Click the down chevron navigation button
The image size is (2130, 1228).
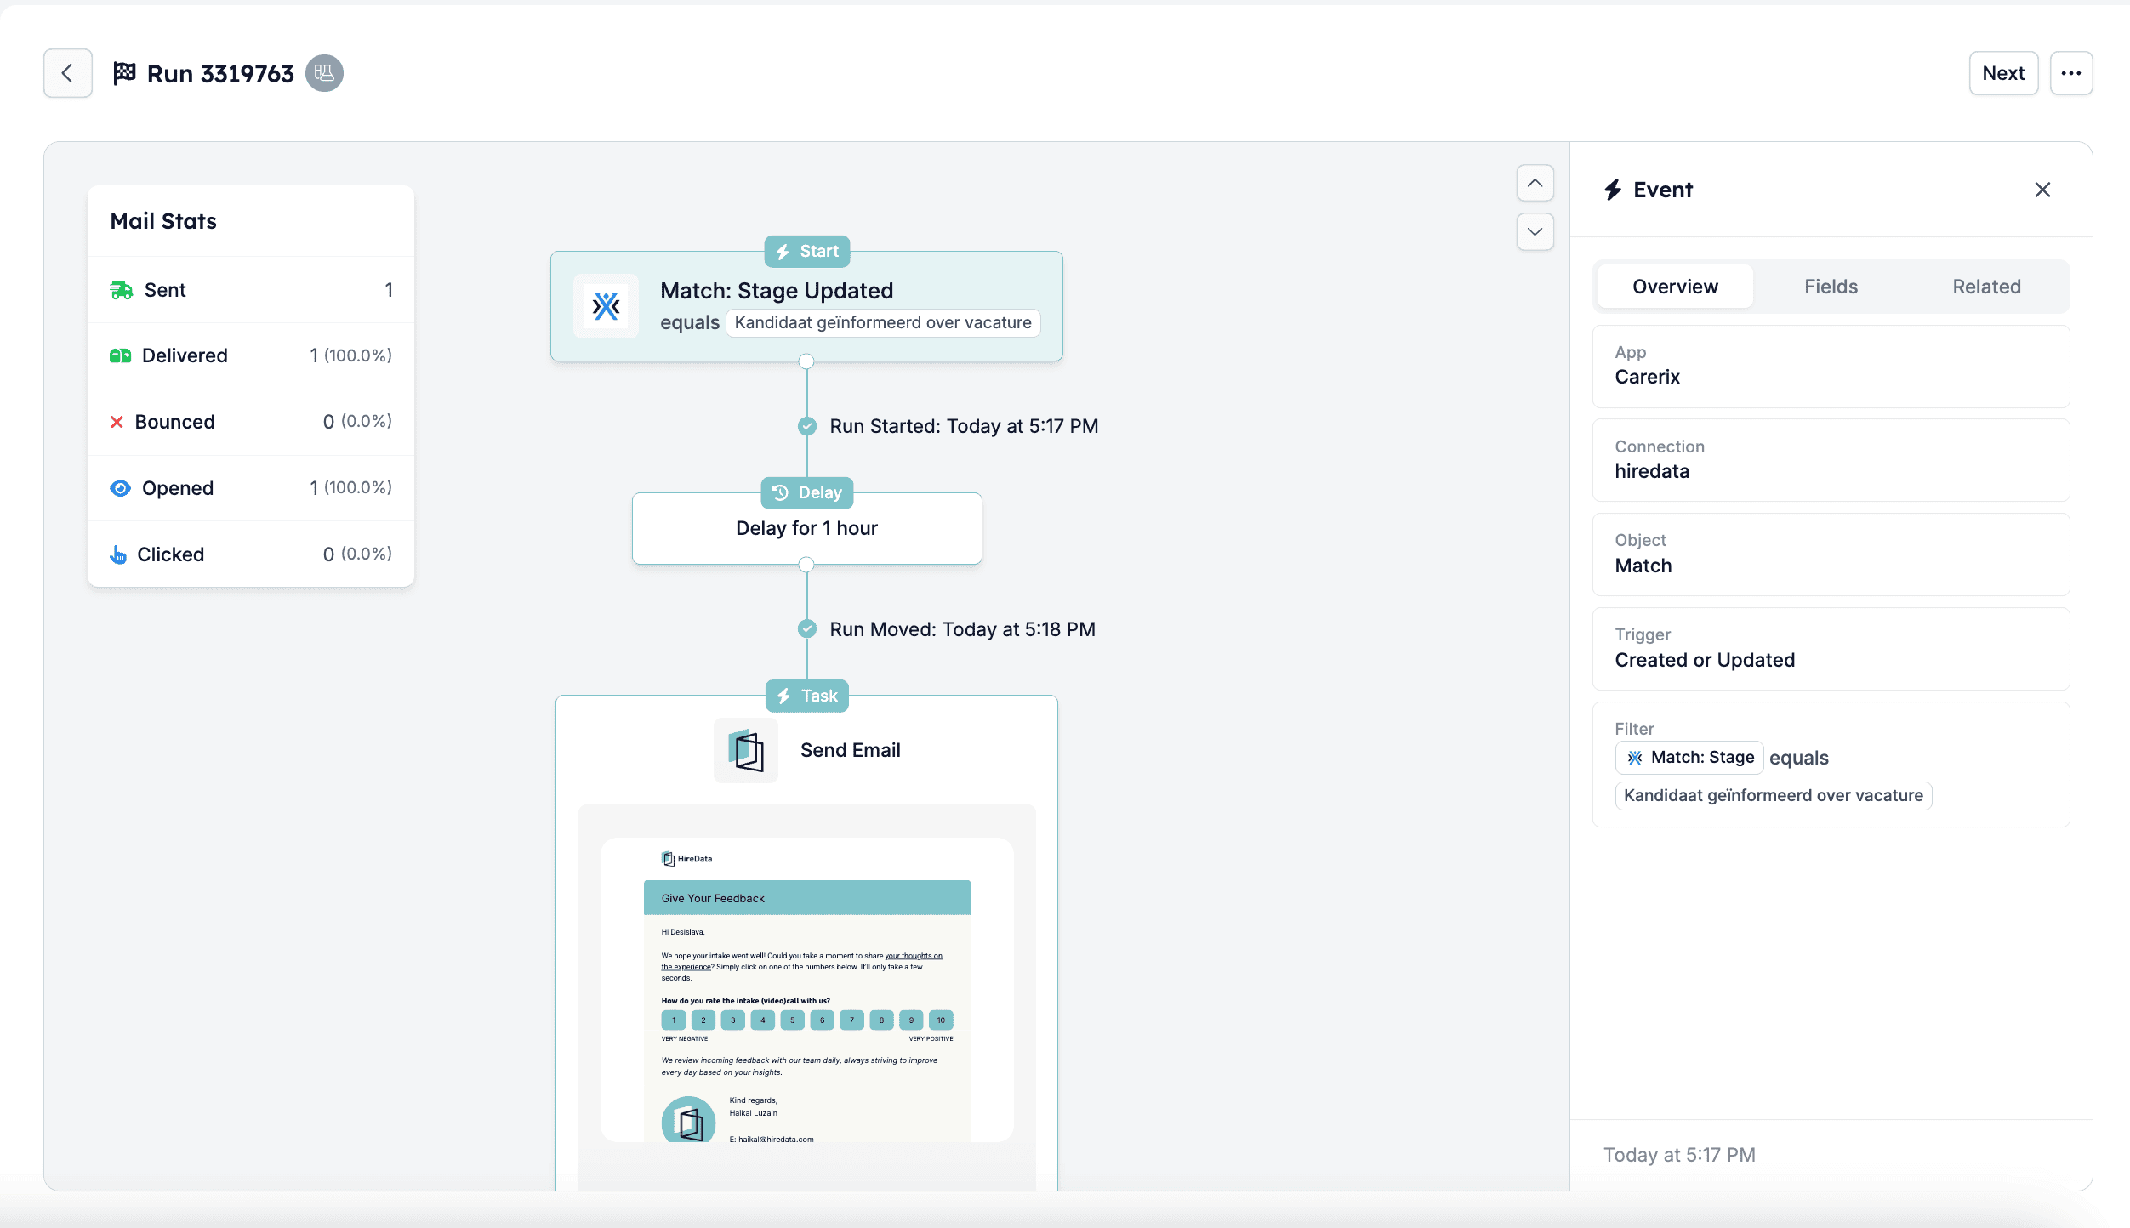click(x=1535, y=231)
